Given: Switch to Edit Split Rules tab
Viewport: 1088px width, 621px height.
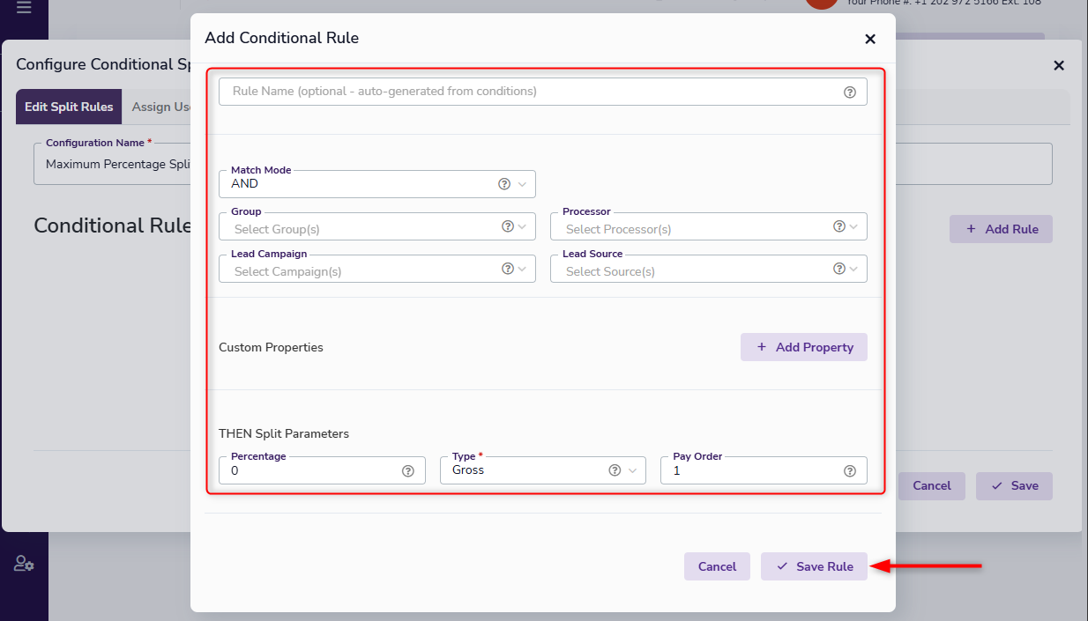Looking at the screenshot, I should [69, 107].
